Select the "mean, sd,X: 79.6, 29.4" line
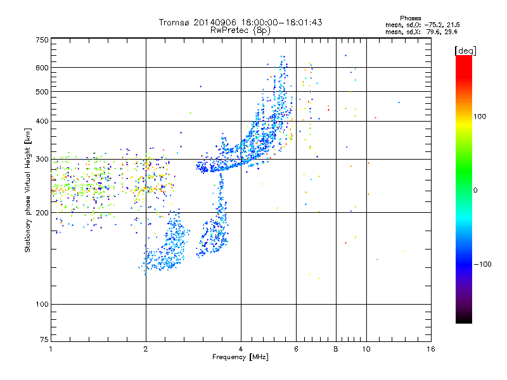 (421, 32)
